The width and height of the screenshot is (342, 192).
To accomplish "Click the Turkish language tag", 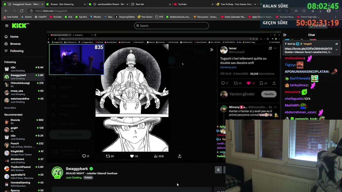I will coord(88,178).
